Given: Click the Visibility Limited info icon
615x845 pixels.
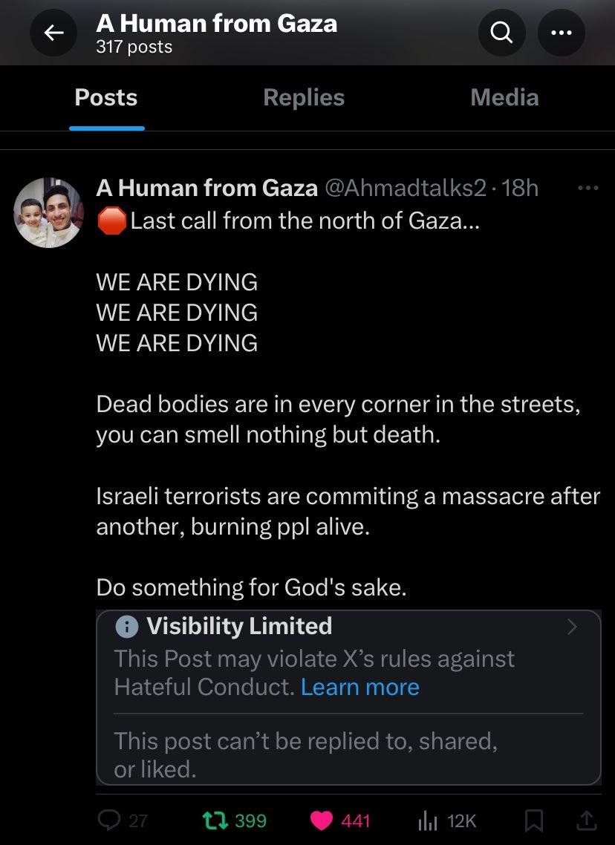Looking at the screenshot, I should tap(127, 627).
